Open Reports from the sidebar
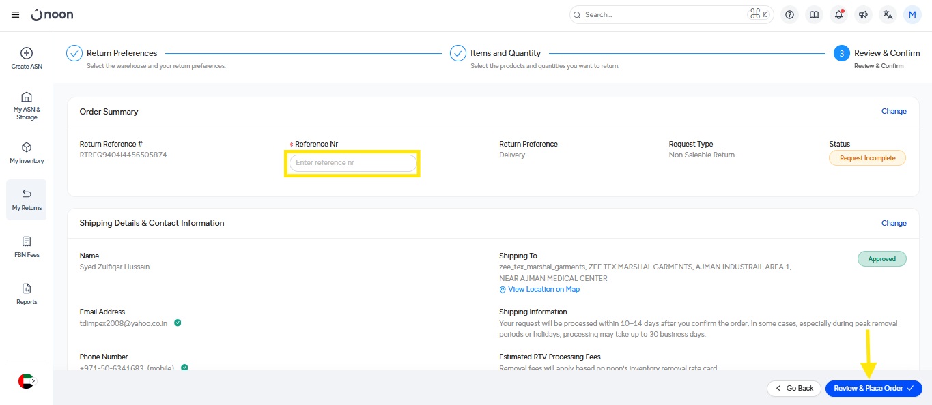This screenshot has height=405, width=932. [x=26, y=294]
